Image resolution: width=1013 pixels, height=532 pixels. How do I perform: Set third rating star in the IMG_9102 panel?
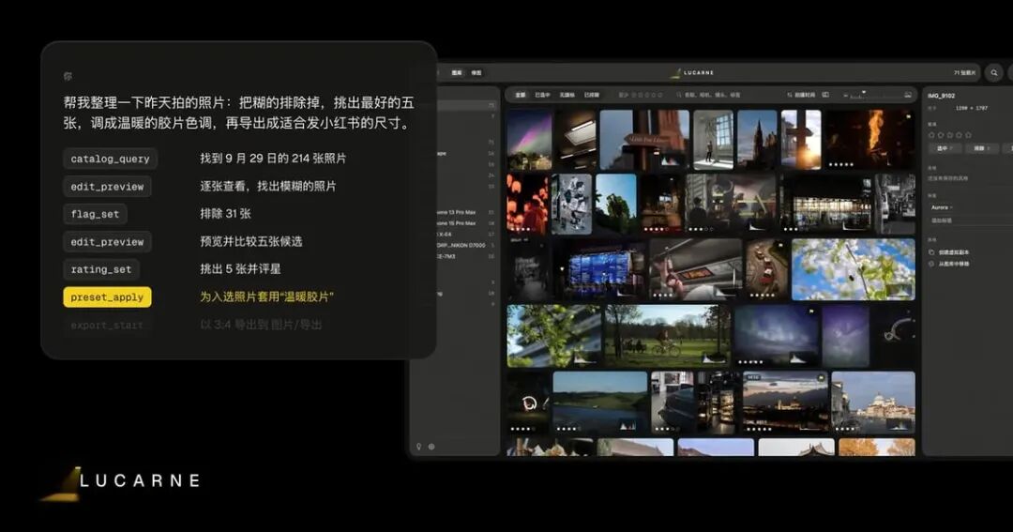tap(949, 135)
